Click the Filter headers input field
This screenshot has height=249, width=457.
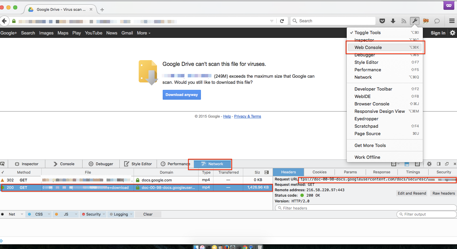click(365, 208)
